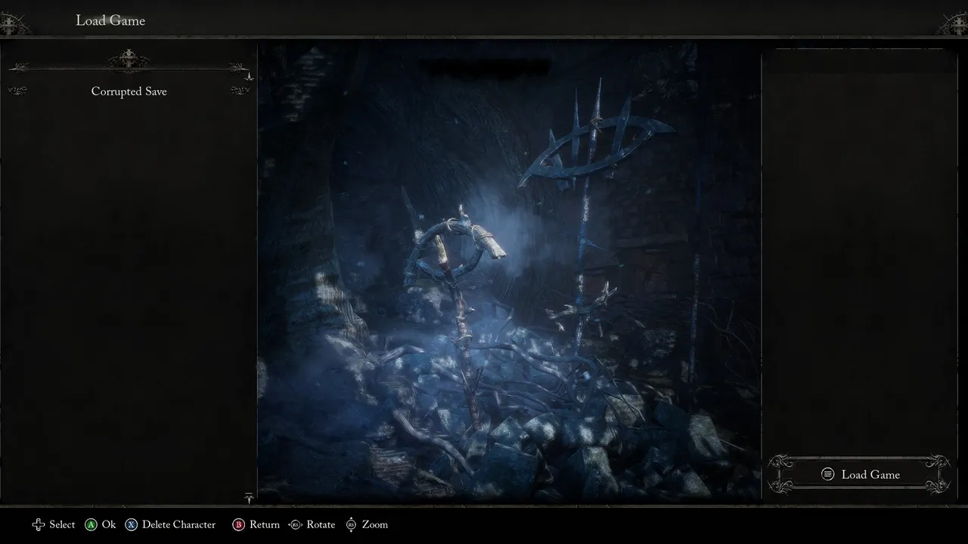Click the Select label in footer
Screen dimensions: 968x544
coord(62,524)
